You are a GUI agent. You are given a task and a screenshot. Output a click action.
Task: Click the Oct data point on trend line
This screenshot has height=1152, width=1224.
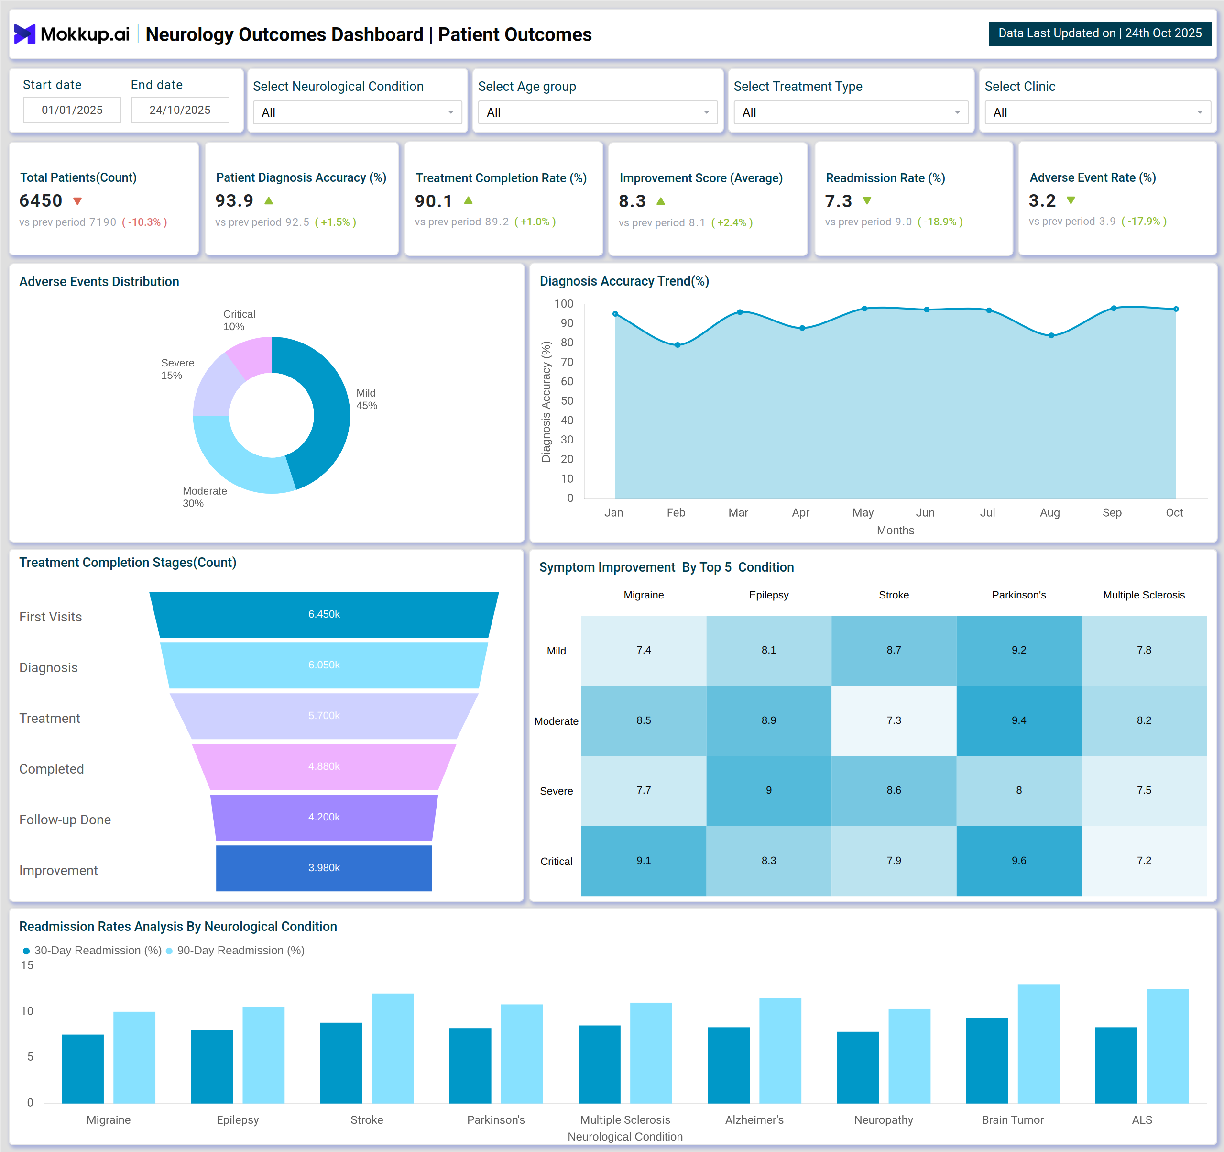(x=1175, y=309)
